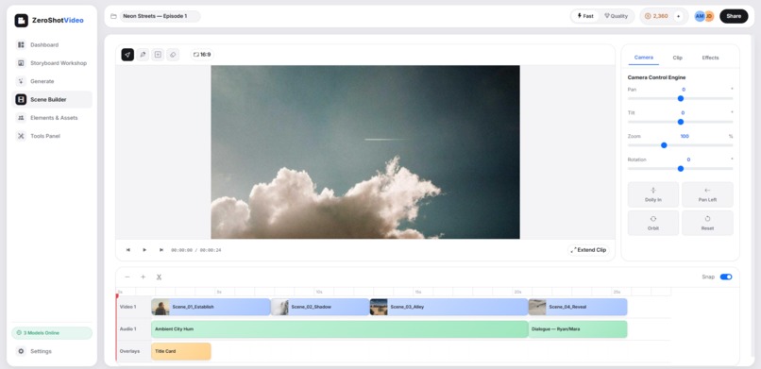Select the scissors cut tool
This screenshot has height=369, width=761.
click(x=159, y=277)
